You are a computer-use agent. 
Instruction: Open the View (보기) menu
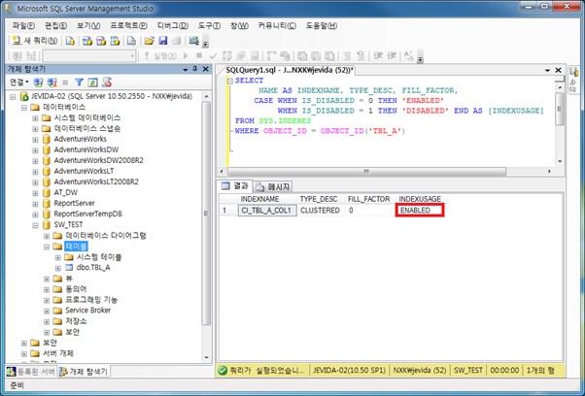88,25
